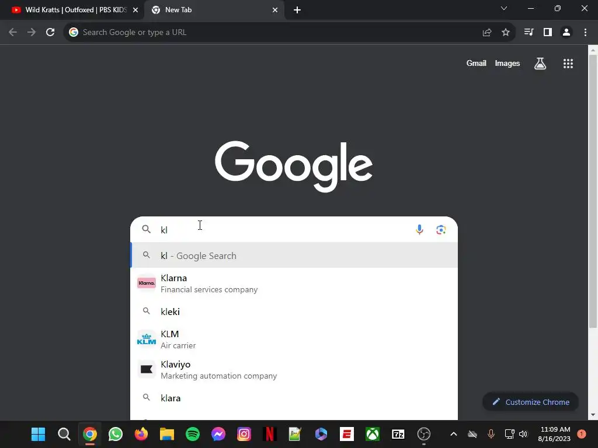Close the Wild Kratts tab
This screenshot has height=448, width=598.
pos(135,10)
